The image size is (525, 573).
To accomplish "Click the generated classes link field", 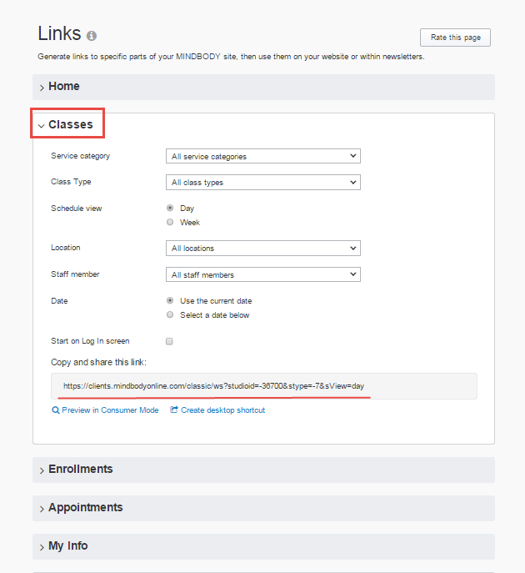I will pyautogui.click(x=263, y=386).
